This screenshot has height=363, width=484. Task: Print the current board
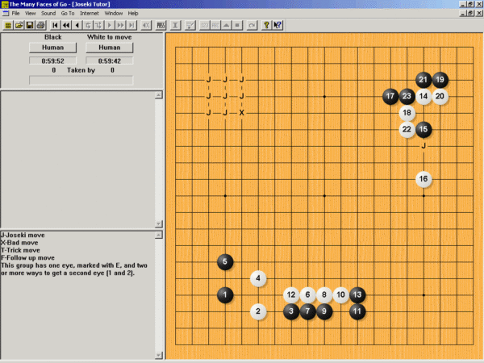coord(40,25)
